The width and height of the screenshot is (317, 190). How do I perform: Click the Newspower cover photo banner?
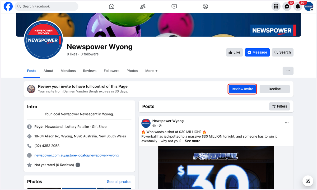tap(158, 25)
